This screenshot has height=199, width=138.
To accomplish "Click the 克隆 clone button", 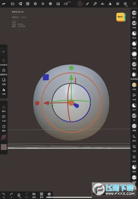I will coord(4,82).
